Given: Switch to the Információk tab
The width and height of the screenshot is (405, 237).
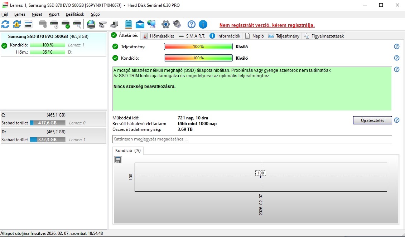Looking at the screenshot, I should [x=225, y=36].
